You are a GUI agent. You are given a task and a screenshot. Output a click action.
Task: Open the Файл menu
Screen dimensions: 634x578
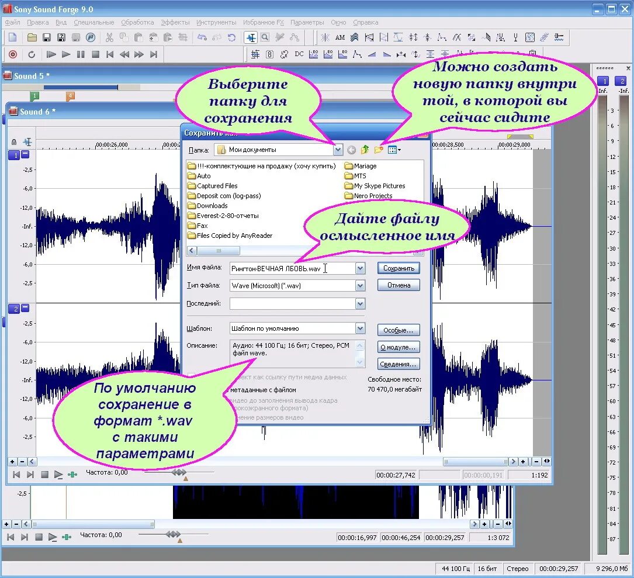point(12,22)
